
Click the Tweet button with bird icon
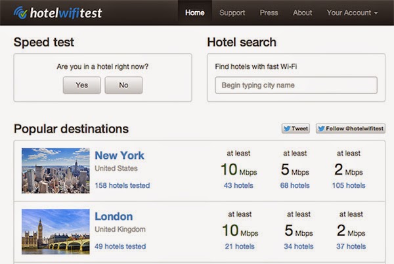[x=295, y=129]
